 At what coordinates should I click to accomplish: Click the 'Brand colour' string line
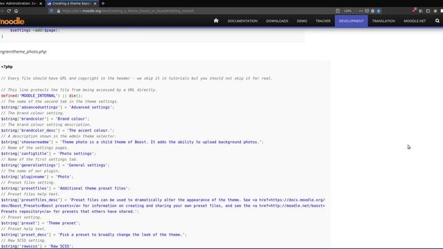(45, 119)
